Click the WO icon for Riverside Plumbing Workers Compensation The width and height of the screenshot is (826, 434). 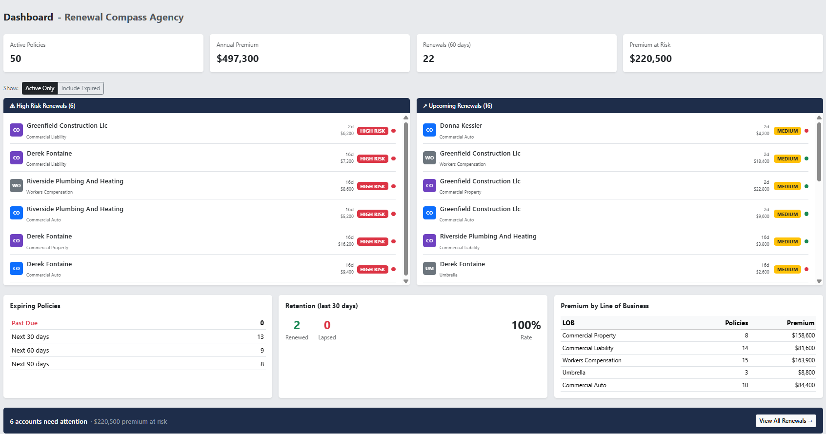click(17, 186)
